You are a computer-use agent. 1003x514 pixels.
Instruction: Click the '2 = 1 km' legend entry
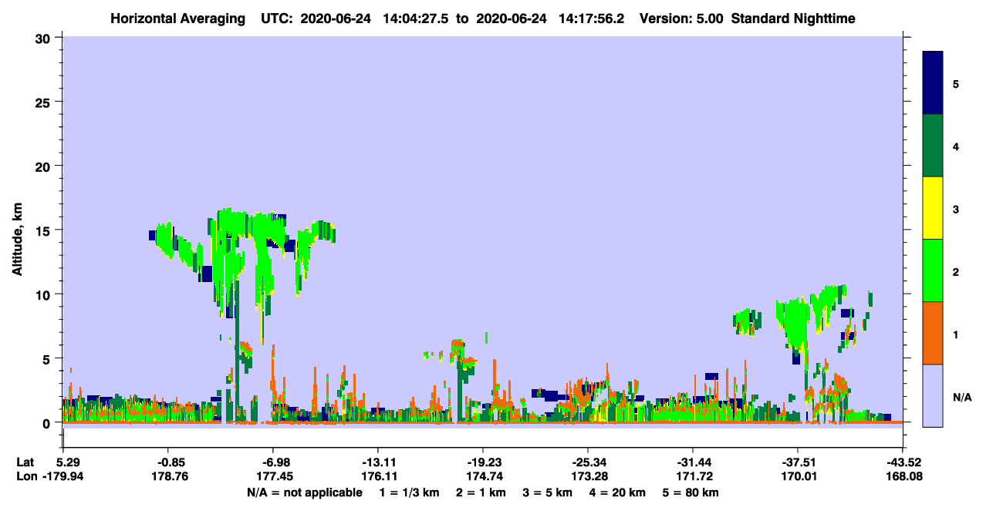click(x=481, y=492)
